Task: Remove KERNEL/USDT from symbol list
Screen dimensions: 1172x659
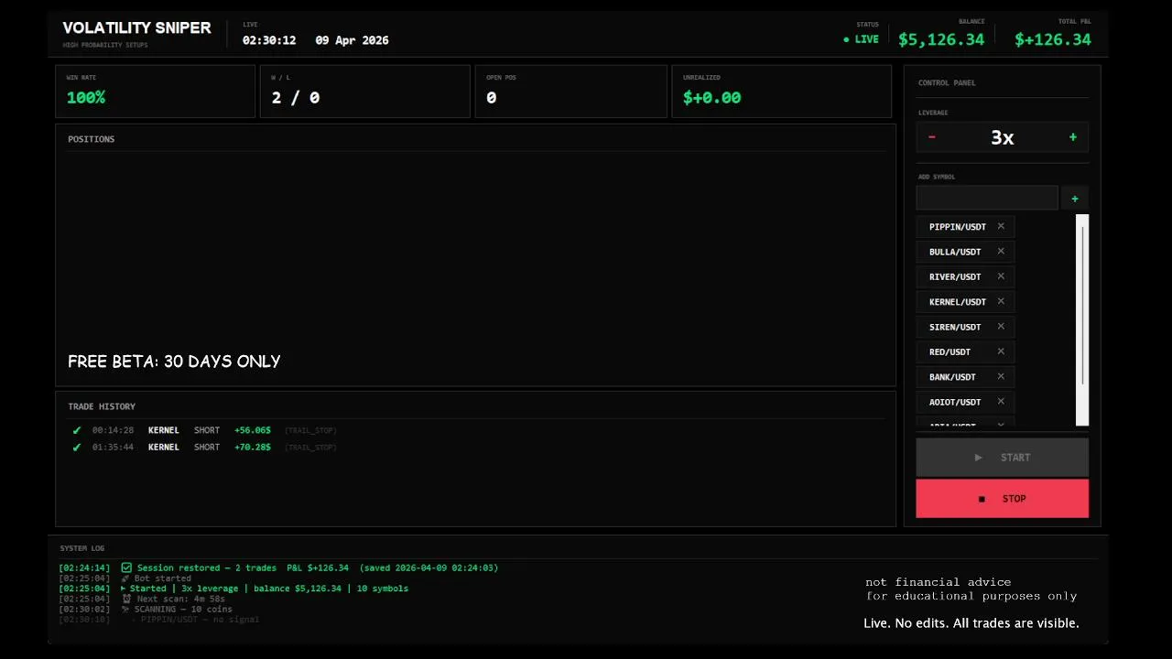Action: [1001, 301]
